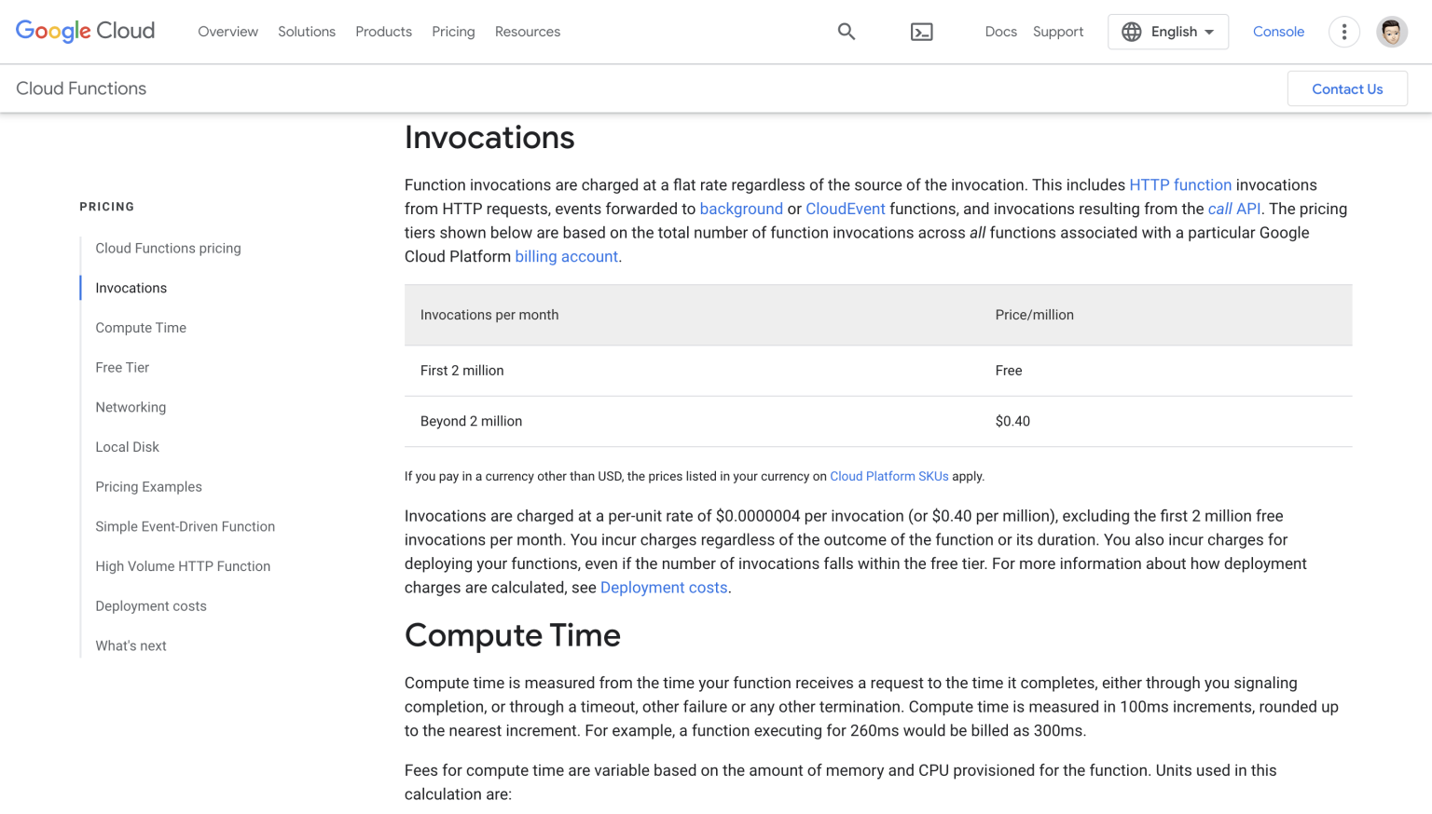Expand the English language dropdown

click(x=1168, y=31)
